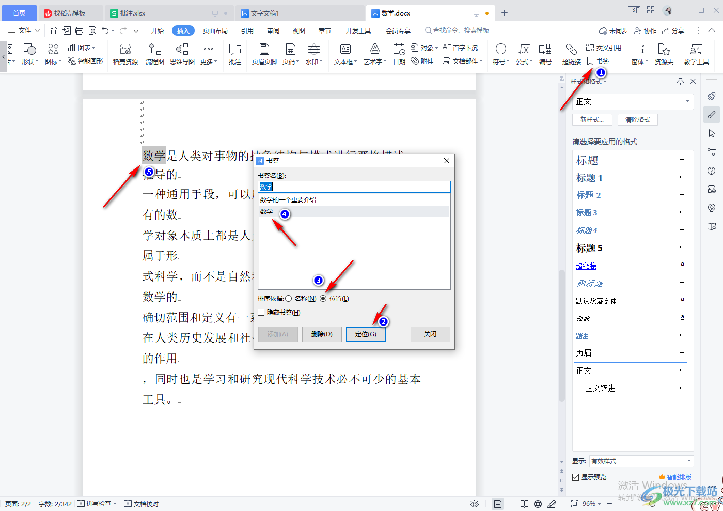Image resolution: width=723 pixels, height=511 pixels.
Task: Close the Bookmark dialog with X
Action: pos(447,161)
